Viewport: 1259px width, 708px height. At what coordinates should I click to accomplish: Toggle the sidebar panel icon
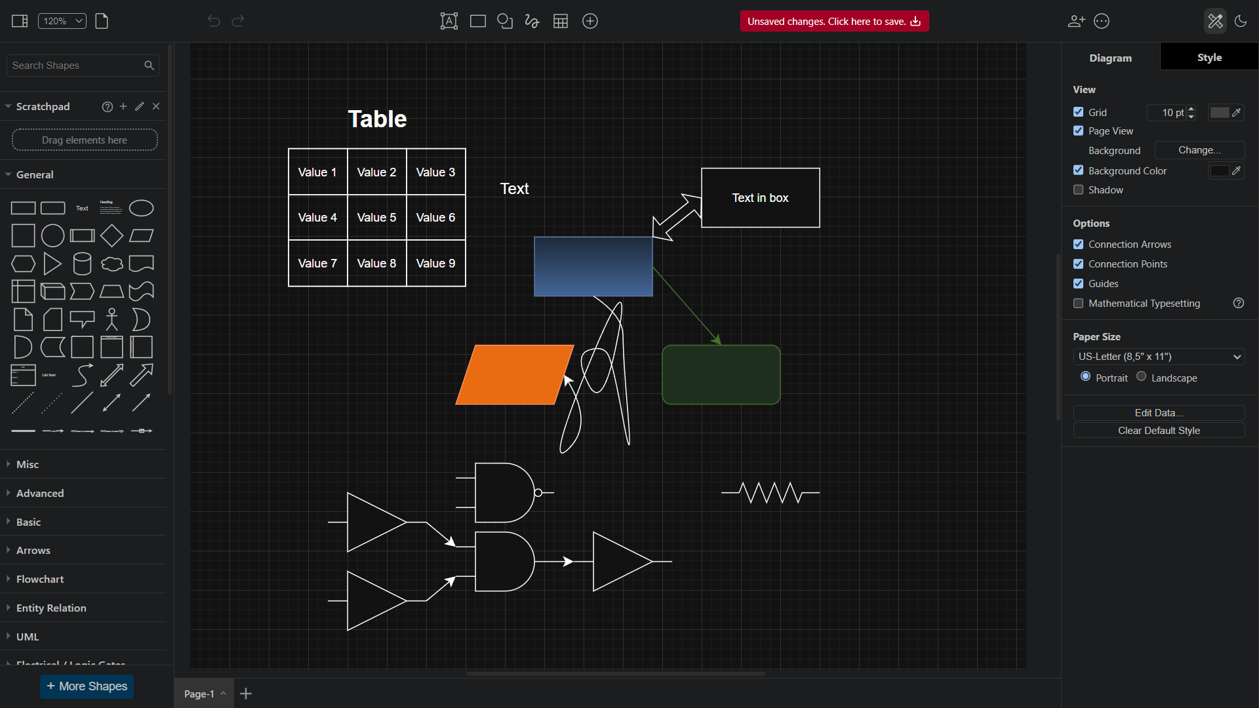[x=20, y=21]
